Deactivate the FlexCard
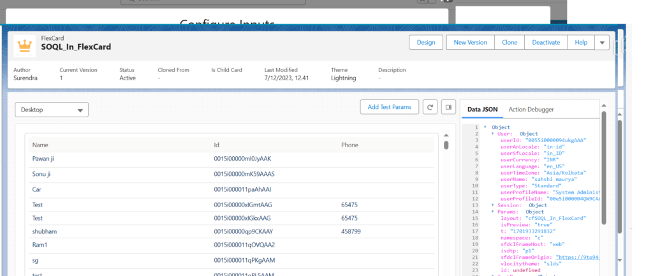The width and height of the screenshot is (653, 276). [x=546, y=43]
